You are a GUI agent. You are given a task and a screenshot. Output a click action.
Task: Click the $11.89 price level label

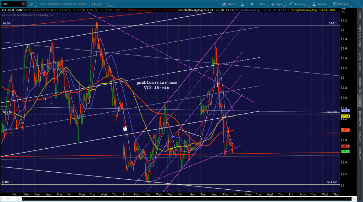tap(332, 133)
